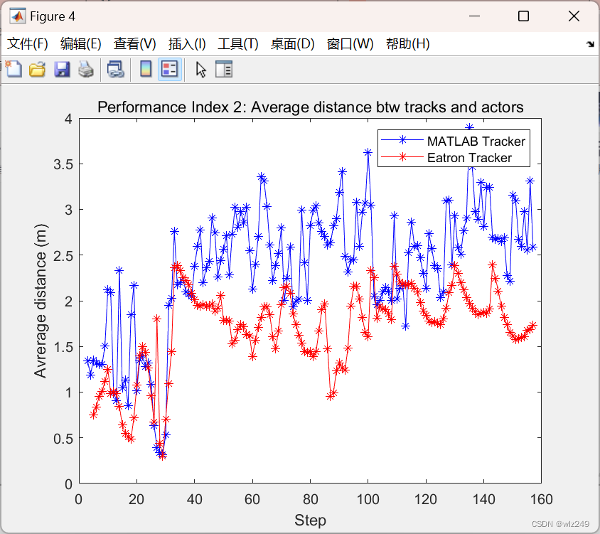Print Figure 4
This screenshot has height=534, width=600.
[x=85, y=69]
